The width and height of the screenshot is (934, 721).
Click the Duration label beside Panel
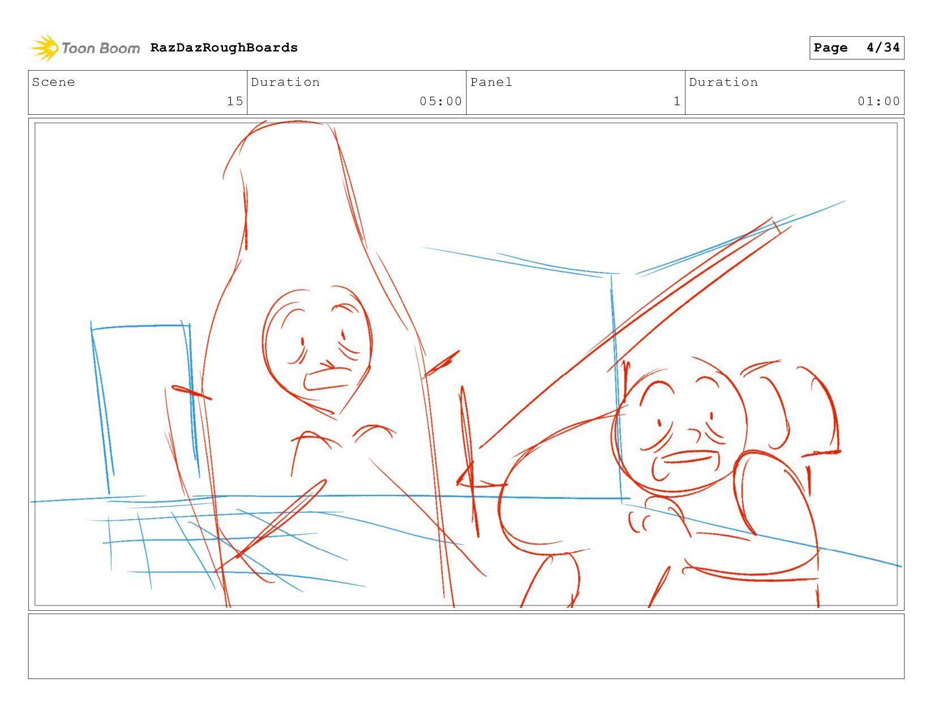point(723,82)
